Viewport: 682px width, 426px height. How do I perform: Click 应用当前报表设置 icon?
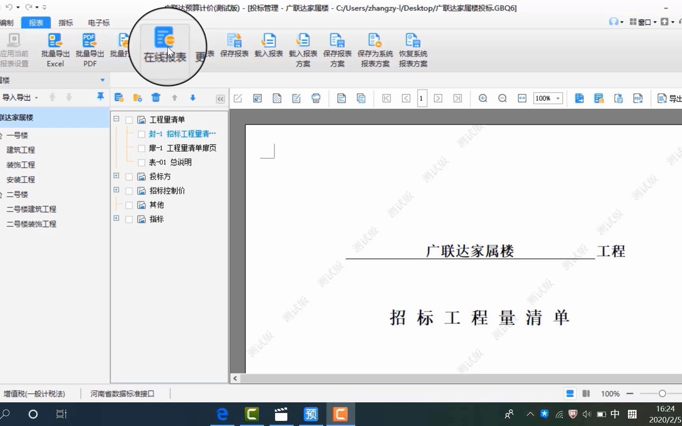14,50
